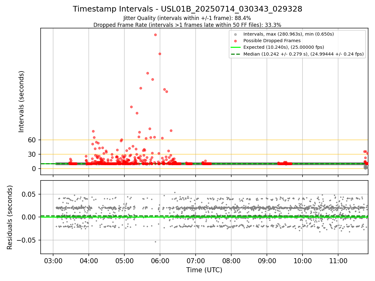Click the solid green Expected line legend sample
This screenshot has width=375, height=281.
click(236, 47)
